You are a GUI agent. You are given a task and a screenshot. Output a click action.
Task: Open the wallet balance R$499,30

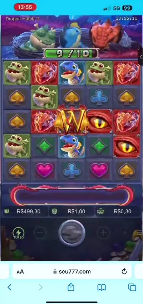[25, 211]
